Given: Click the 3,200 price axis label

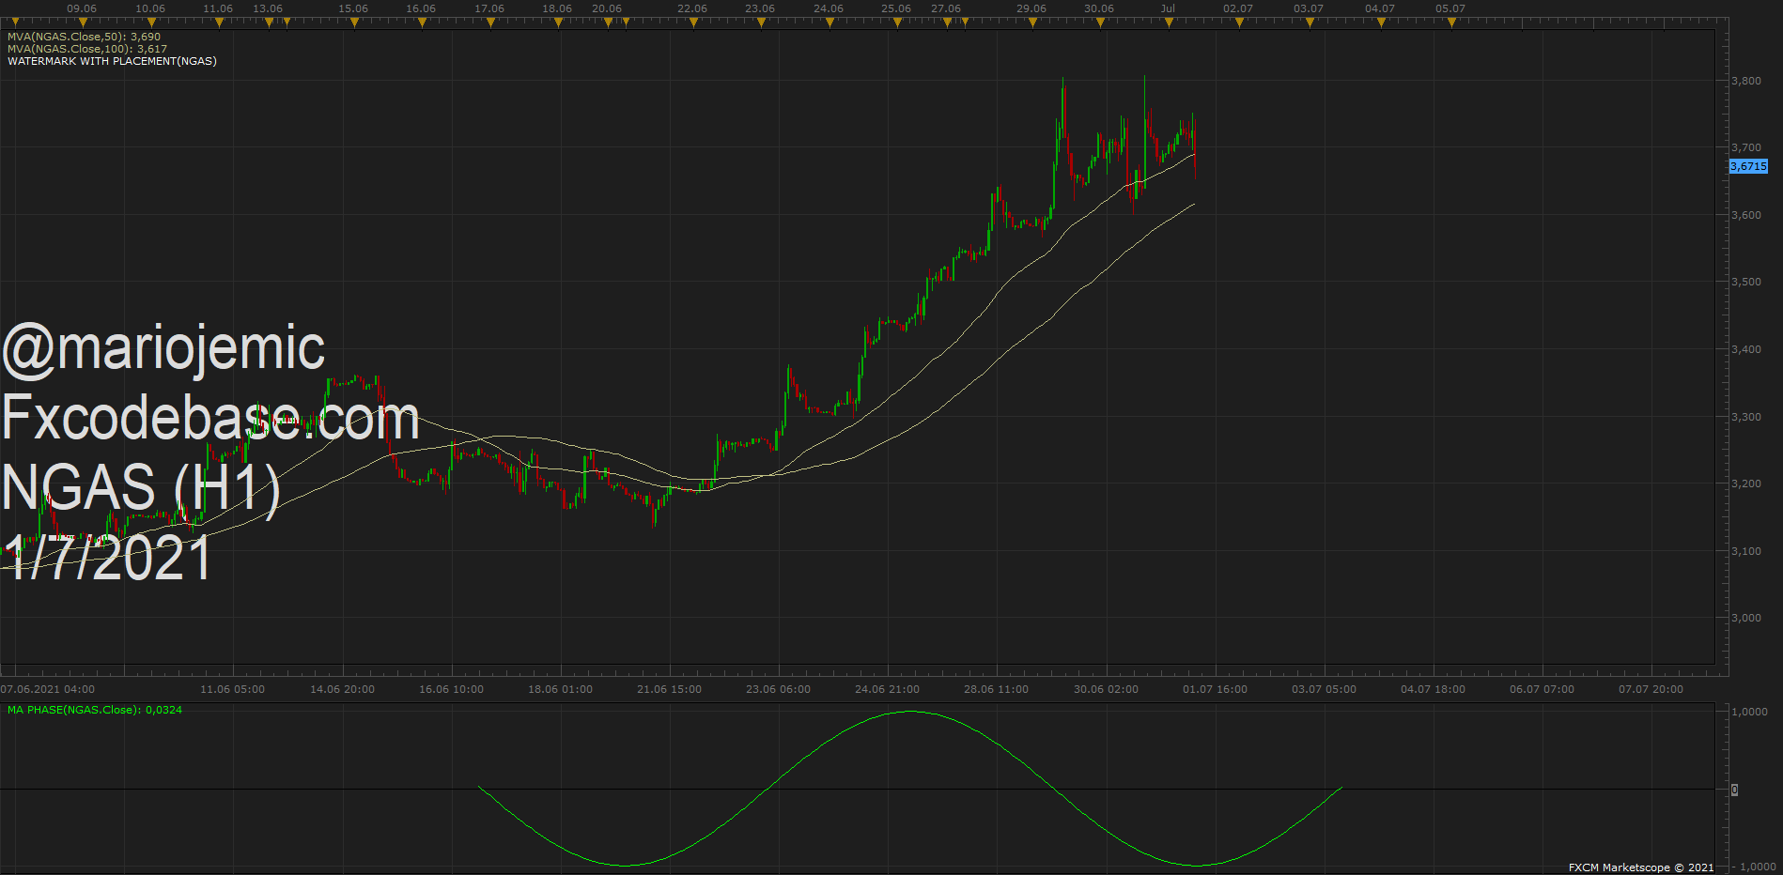Looking at the screenshot, I should click(1746, 484).
